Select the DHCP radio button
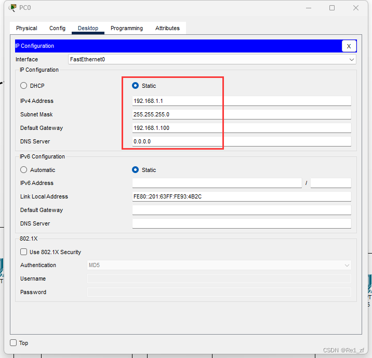Image resolution: width=372 pixels, height=358 pixels. [23, 86]
